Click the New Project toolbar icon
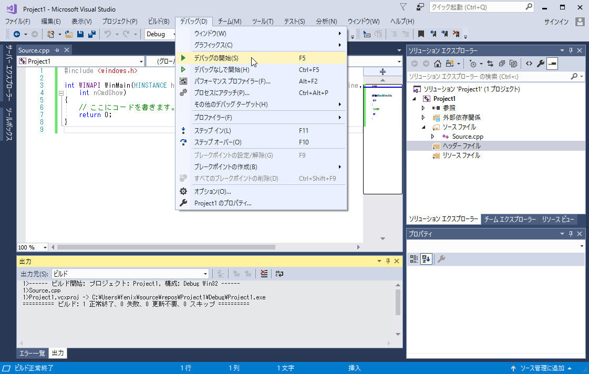 (51, 34)
